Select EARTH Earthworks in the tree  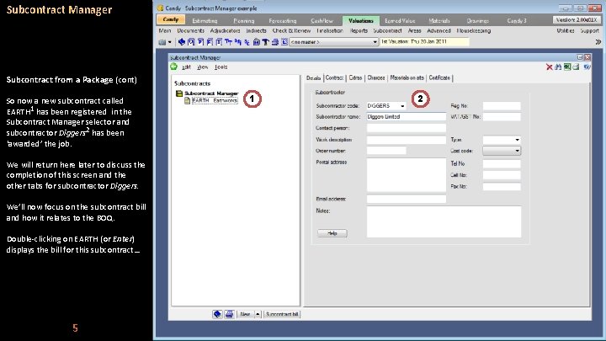[215, 100]
